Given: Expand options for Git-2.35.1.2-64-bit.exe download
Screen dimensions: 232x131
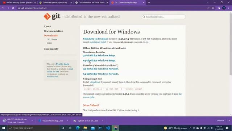Looking at the screenshot, I should point(32,121).
